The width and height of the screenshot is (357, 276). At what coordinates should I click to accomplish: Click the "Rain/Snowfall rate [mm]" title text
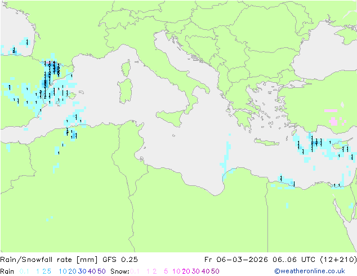coord(49,260)
